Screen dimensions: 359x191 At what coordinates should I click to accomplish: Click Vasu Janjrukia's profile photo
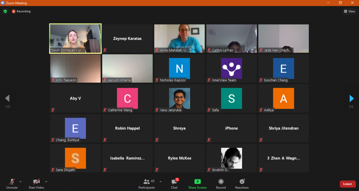179,98
